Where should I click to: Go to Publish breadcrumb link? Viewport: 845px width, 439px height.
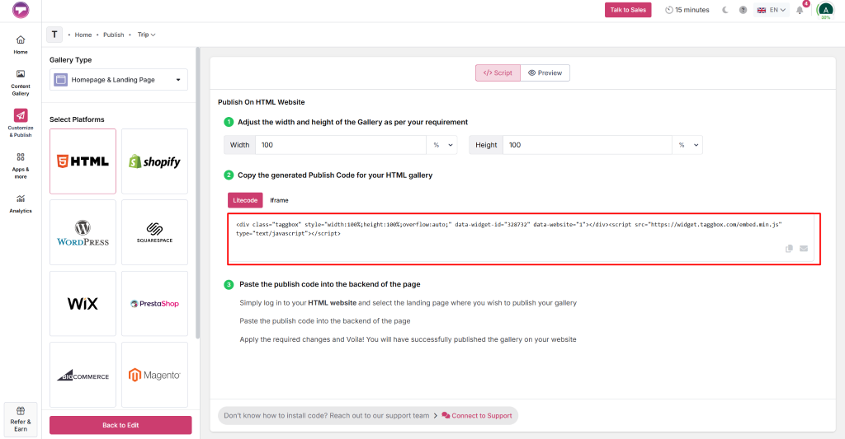(114, 35)
